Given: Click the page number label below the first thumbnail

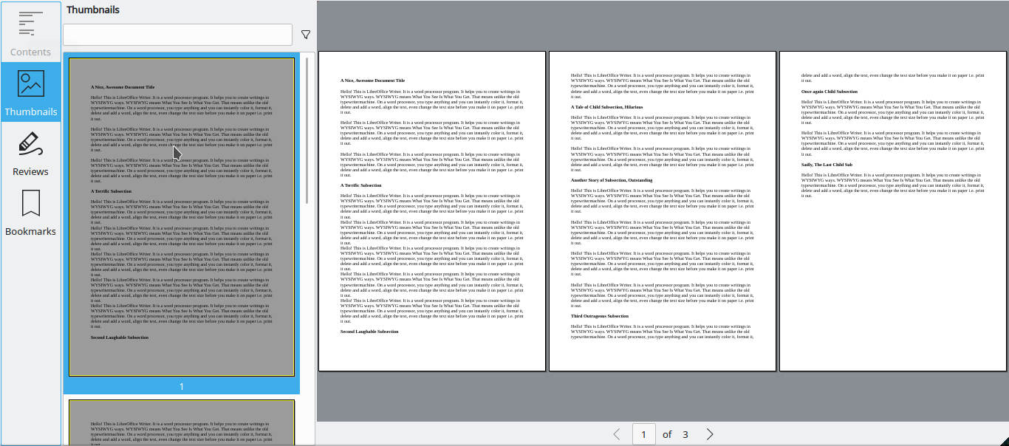Looking at the screenshot, I should [181, 385].
